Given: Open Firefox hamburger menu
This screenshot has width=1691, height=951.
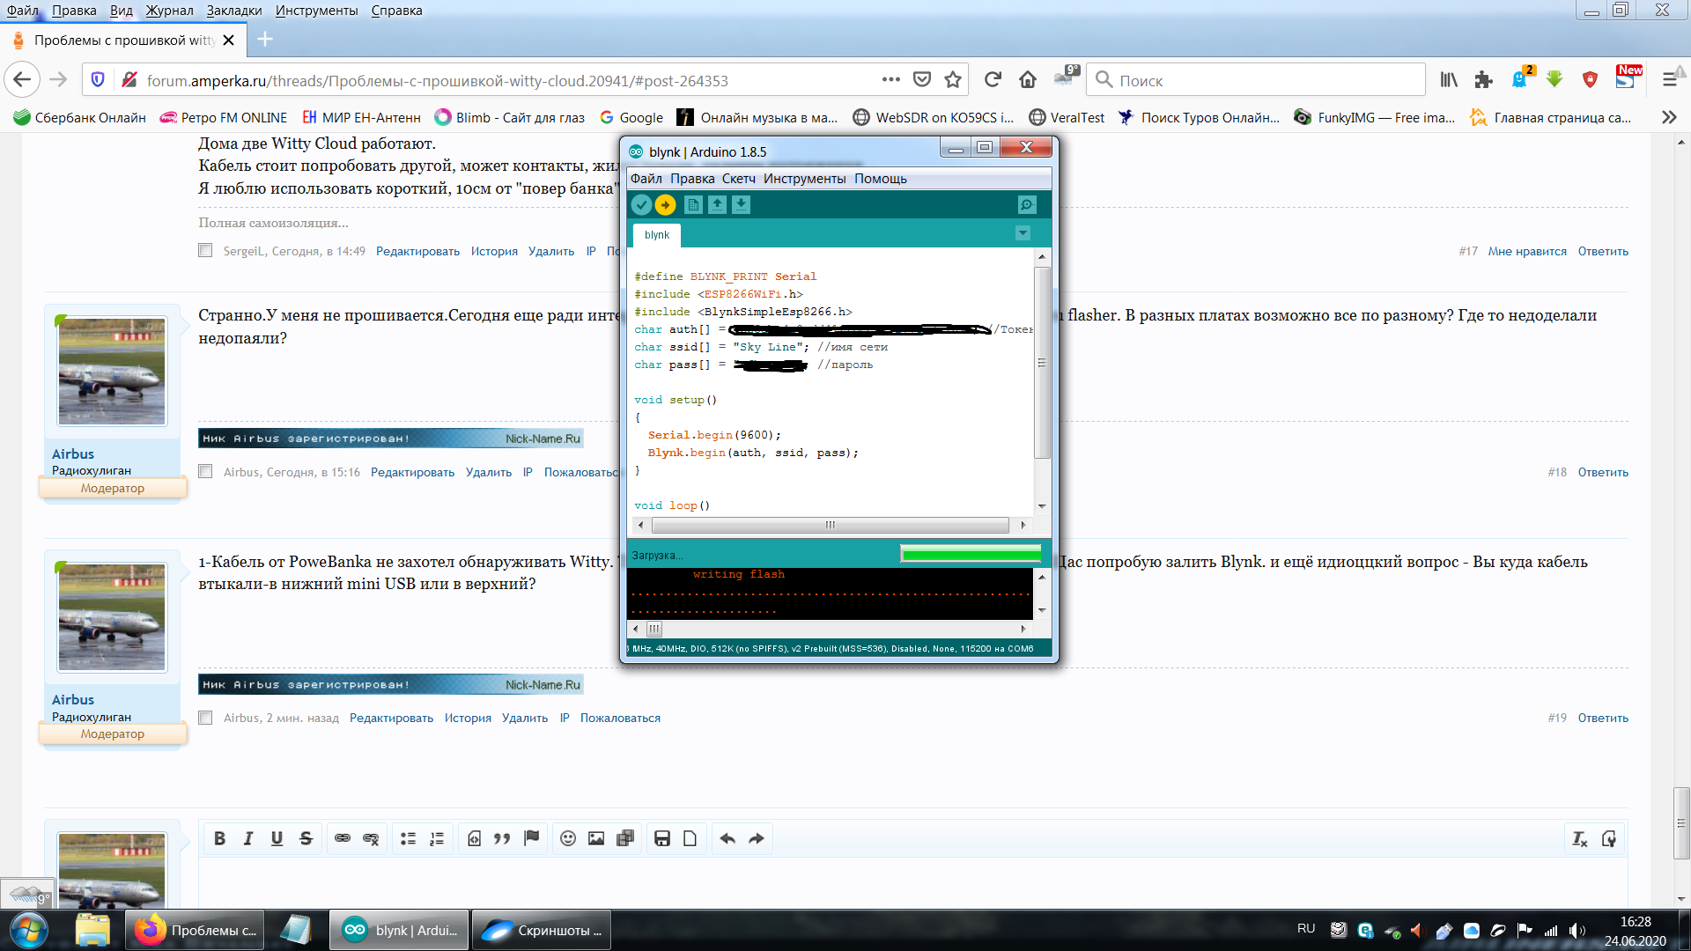Looking at the screenshot, I should 1670,80.
